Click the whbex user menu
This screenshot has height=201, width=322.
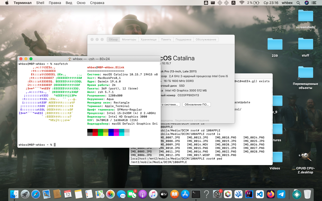(287, 3)
